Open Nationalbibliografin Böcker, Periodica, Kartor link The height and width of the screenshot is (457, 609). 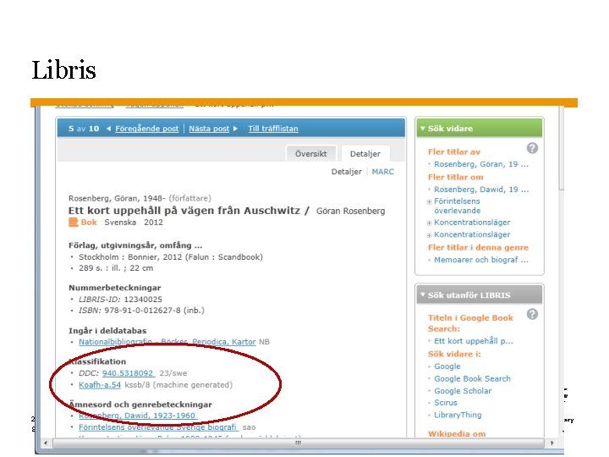167,342
